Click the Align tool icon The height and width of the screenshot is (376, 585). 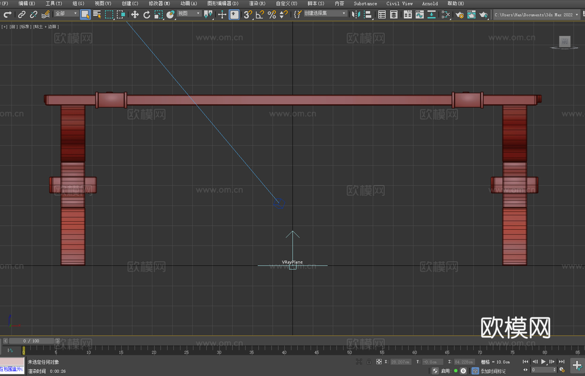368,14
